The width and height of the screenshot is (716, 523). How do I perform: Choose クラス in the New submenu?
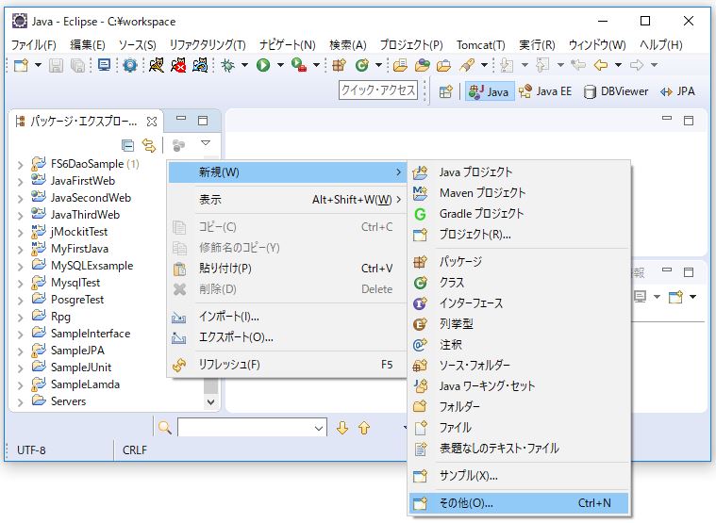coord(519,283)
